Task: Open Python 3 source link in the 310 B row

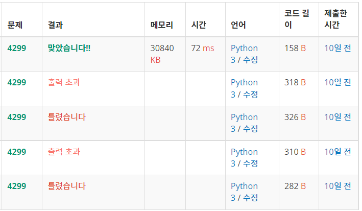Action: 244,157
